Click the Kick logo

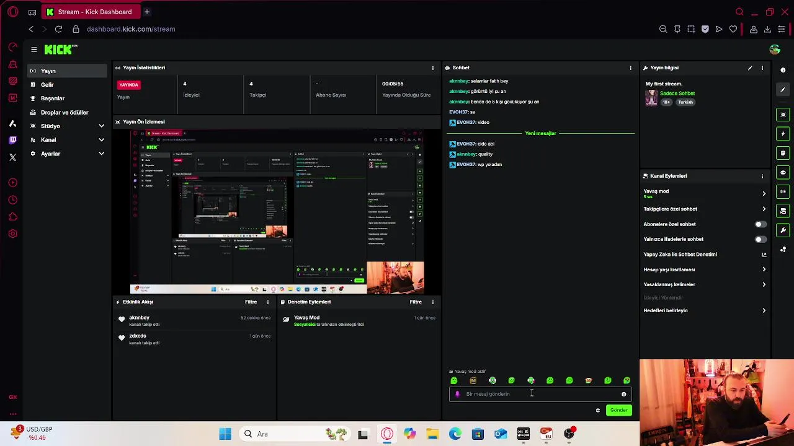(60, 50)
